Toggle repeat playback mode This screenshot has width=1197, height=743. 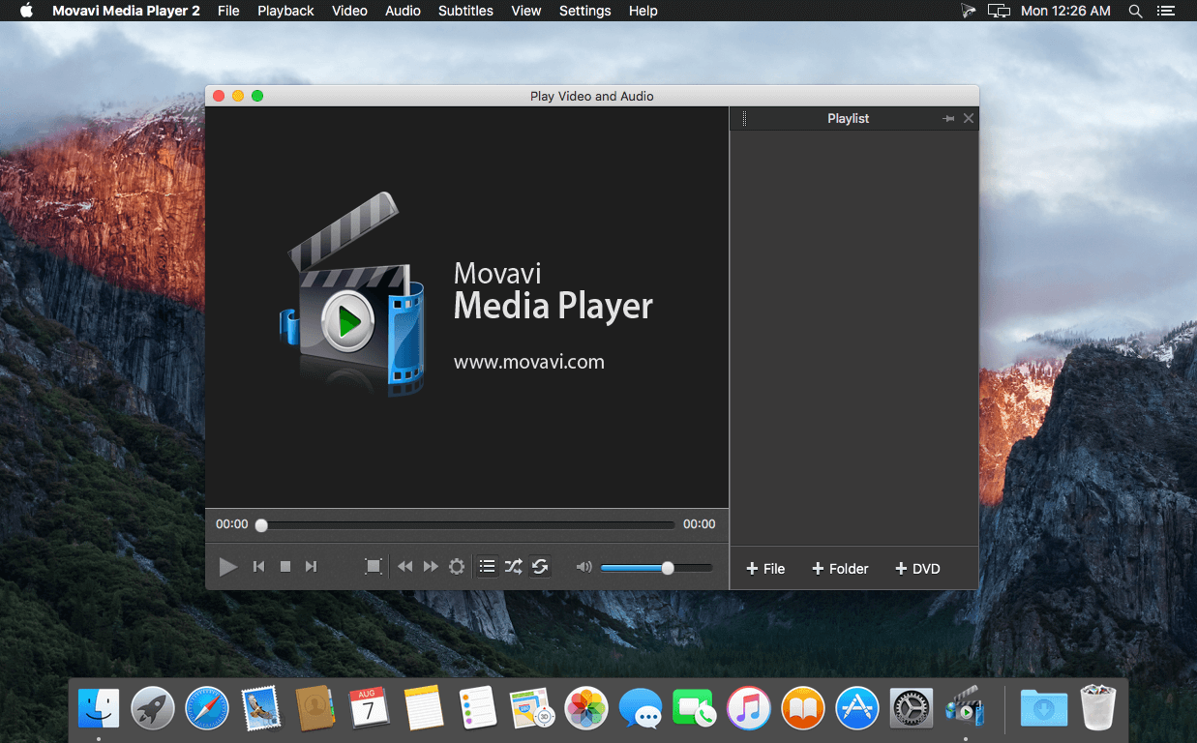[x=540, y=566]
